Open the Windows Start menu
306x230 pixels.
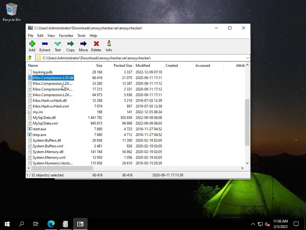click(7, 224)
